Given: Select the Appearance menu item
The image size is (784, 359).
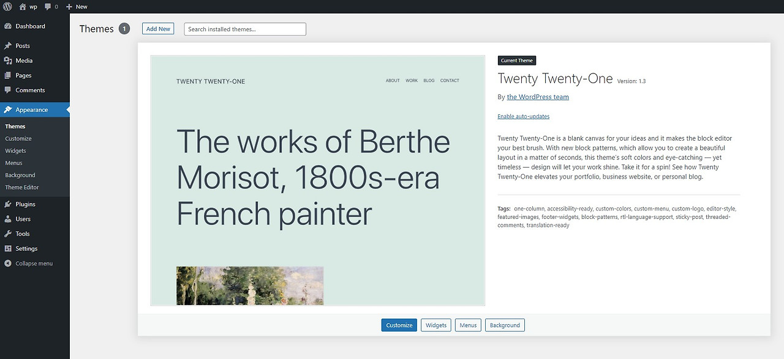Looking at the screenshot, I should [x=35, y=110].
